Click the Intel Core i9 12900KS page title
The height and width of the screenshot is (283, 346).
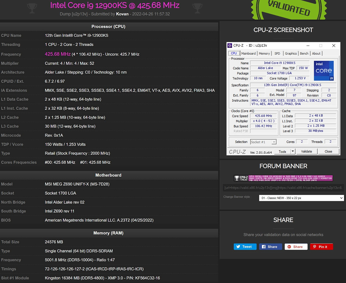[x=115, y=5]
